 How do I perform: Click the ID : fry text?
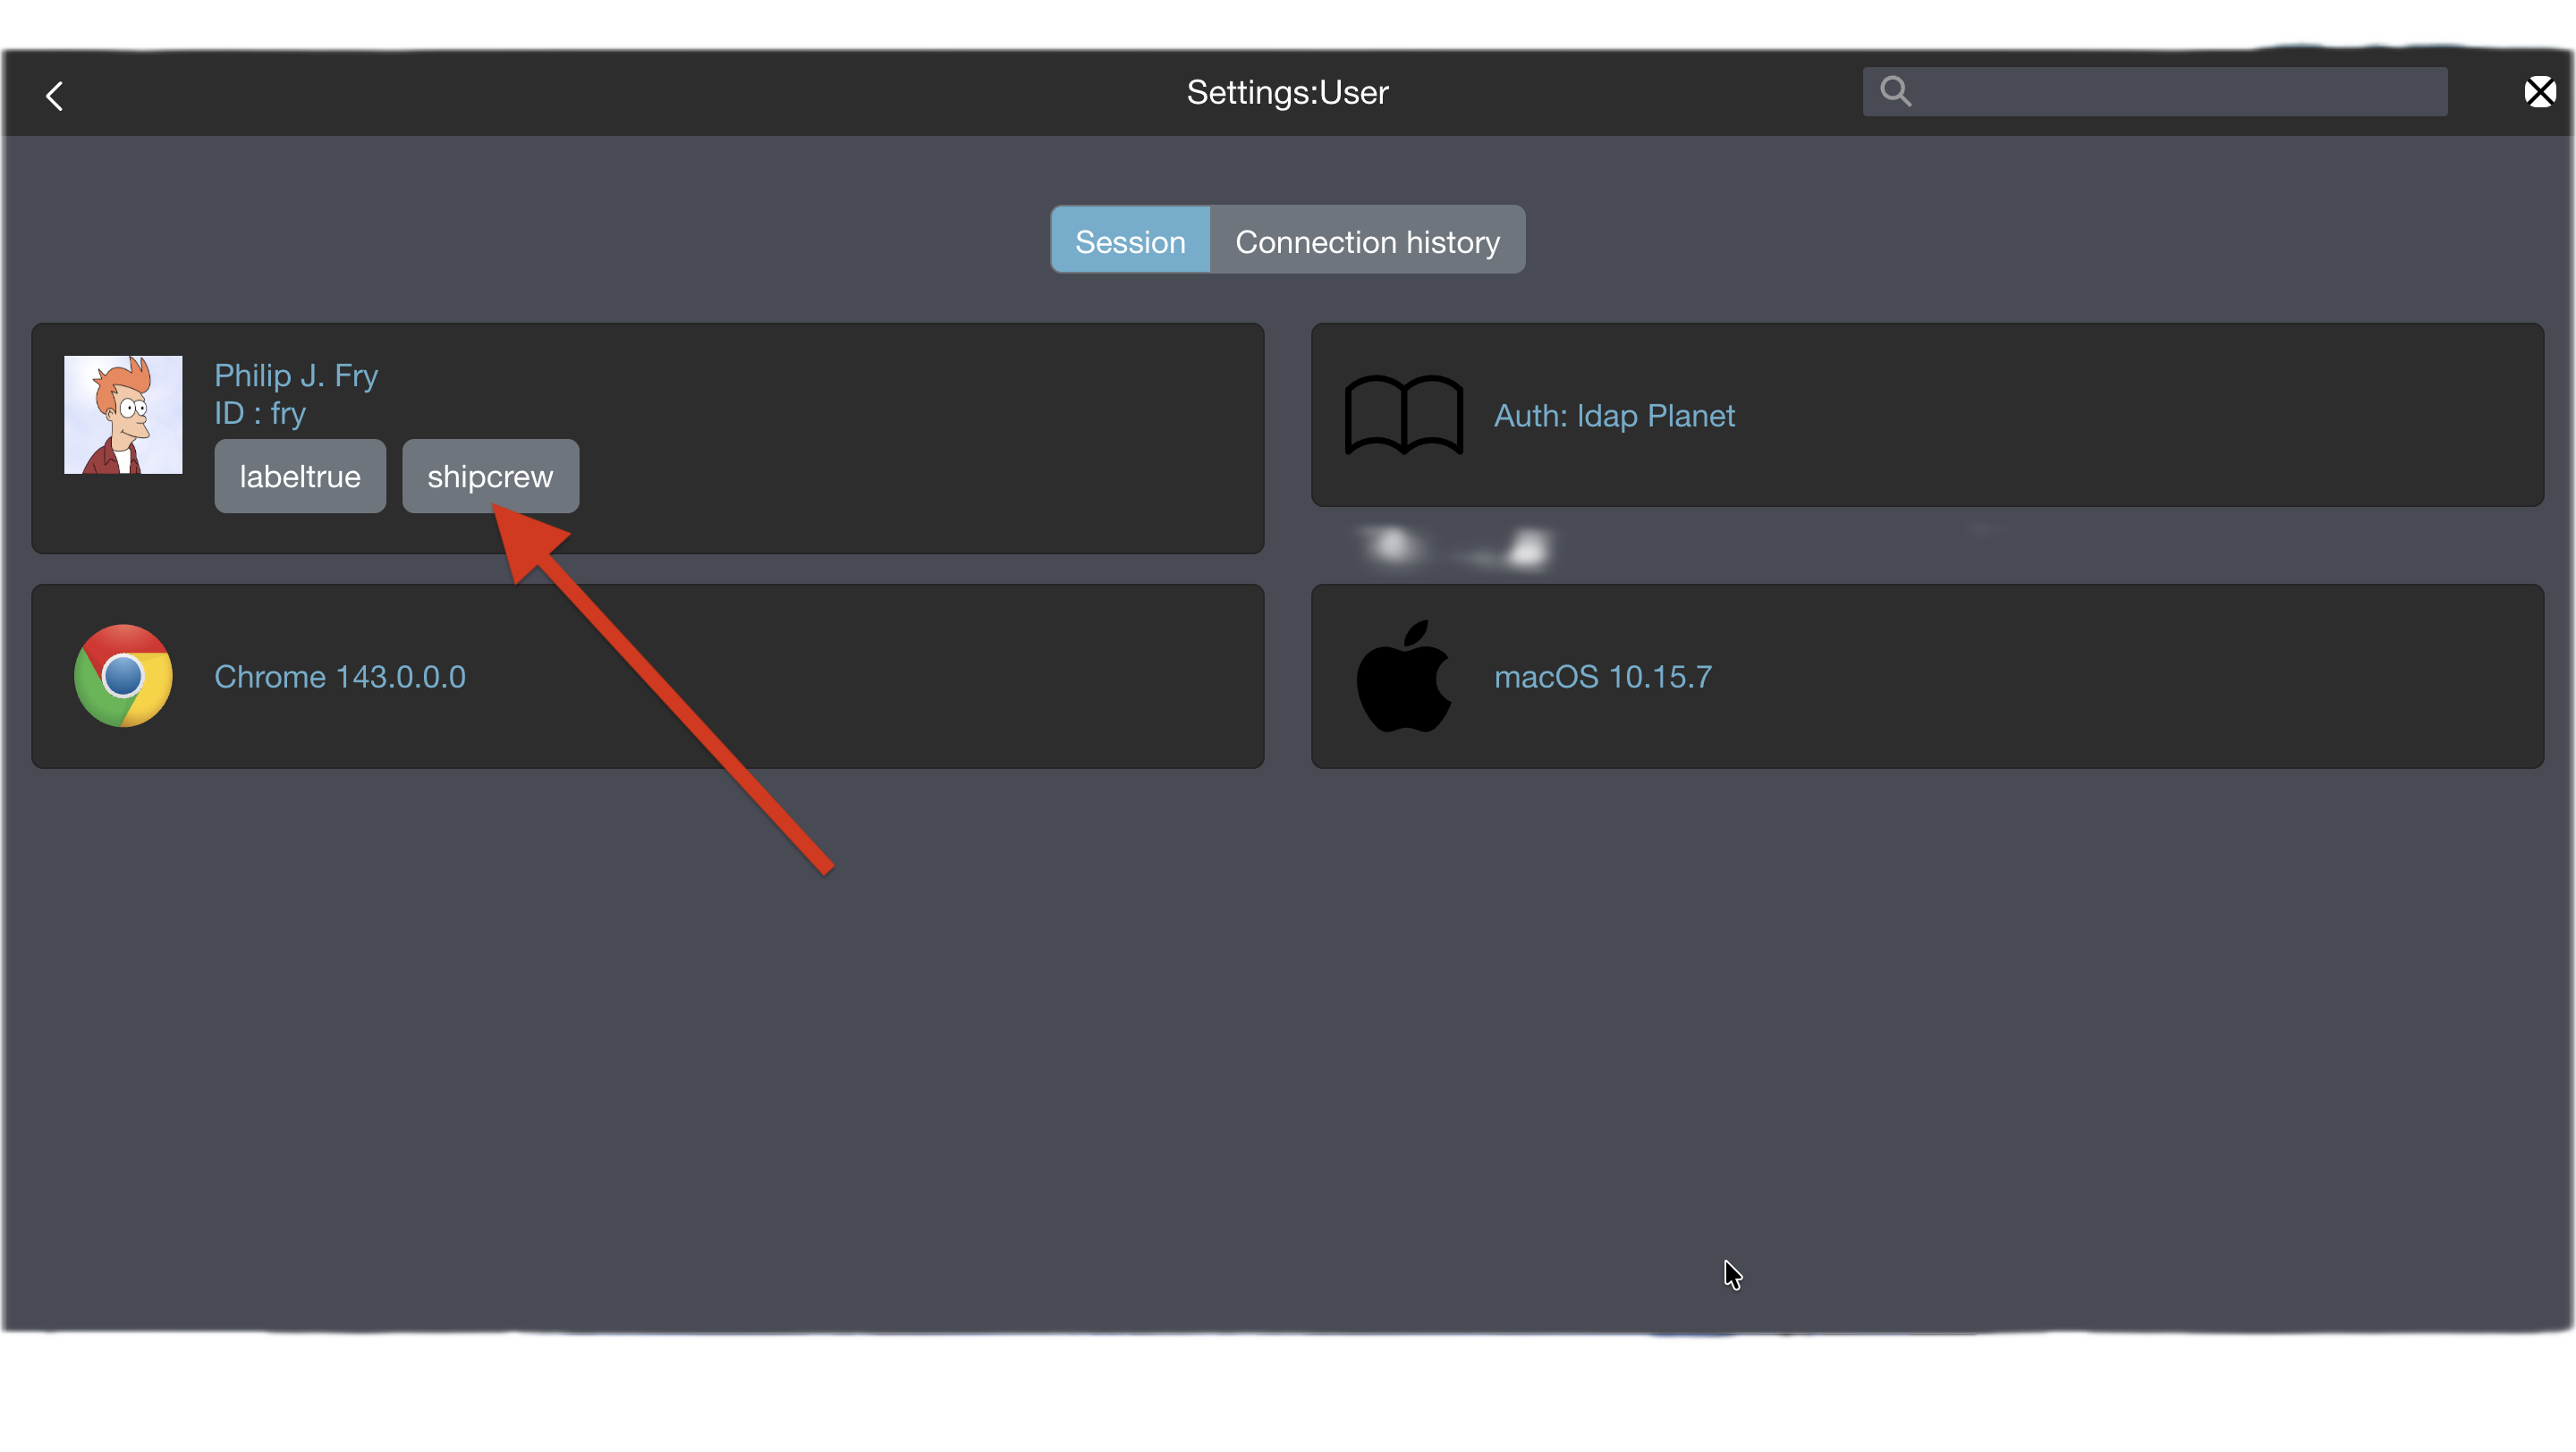[x=260, y=414]
